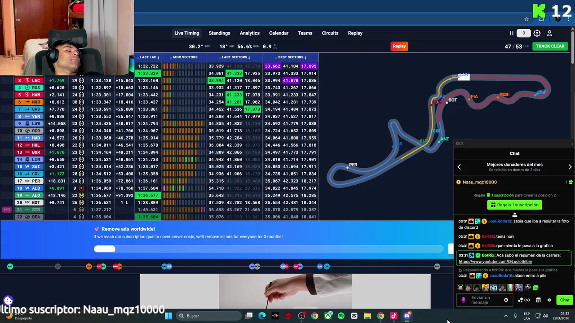Open the chat shop icon
575x323 pixels.
(538, 300)
